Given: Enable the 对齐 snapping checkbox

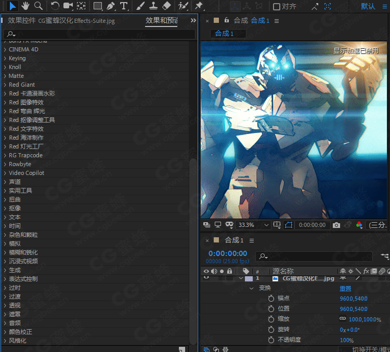Looking at the screenshot, I should [x=276, y=6].
